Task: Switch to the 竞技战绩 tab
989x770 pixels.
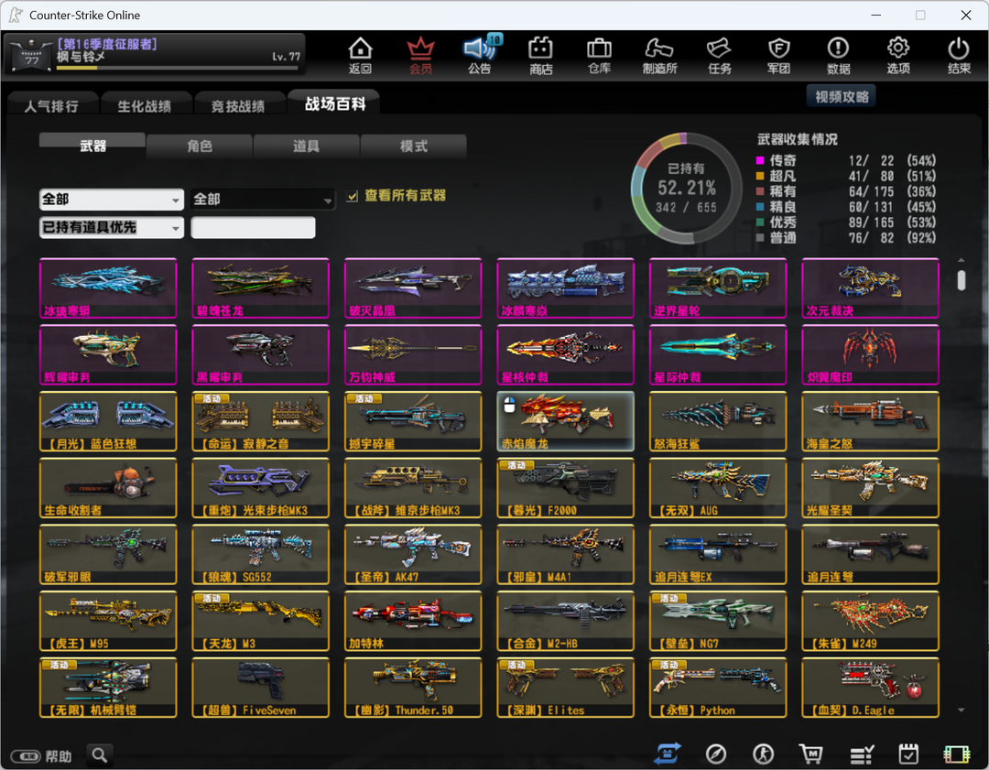Action: tap(238, 104)
